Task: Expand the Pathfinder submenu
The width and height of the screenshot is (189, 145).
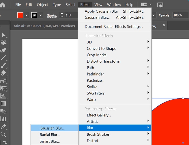Action: point(115,74)
